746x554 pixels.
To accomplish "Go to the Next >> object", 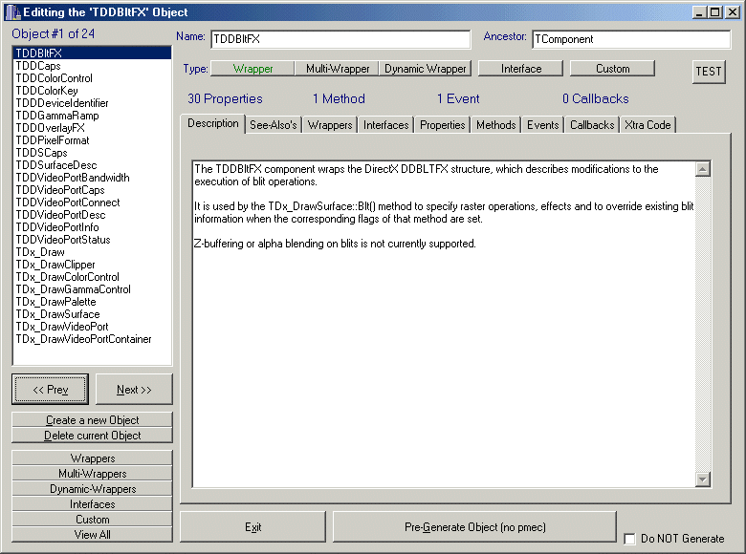I will (x=134, y=390).
